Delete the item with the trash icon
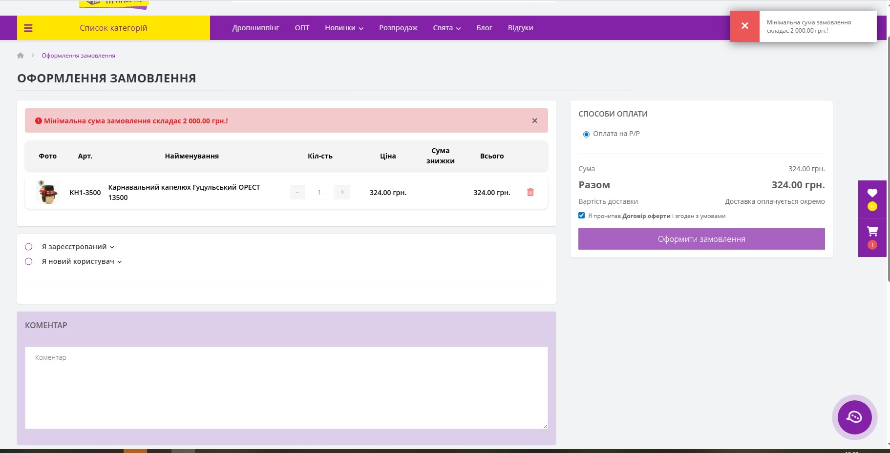This screenshot has width=890, height=453. tap(530, 192)
